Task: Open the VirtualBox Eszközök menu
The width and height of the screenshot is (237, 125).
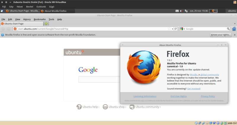Action: pos(41,7)
